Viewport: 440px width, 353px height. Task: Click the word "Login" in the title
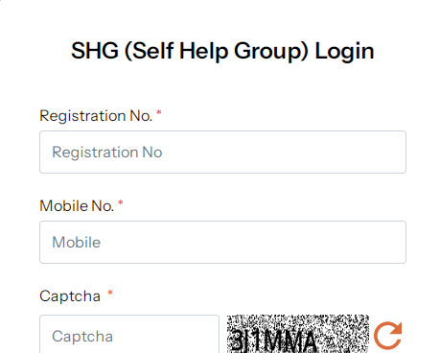click(345, 51)
